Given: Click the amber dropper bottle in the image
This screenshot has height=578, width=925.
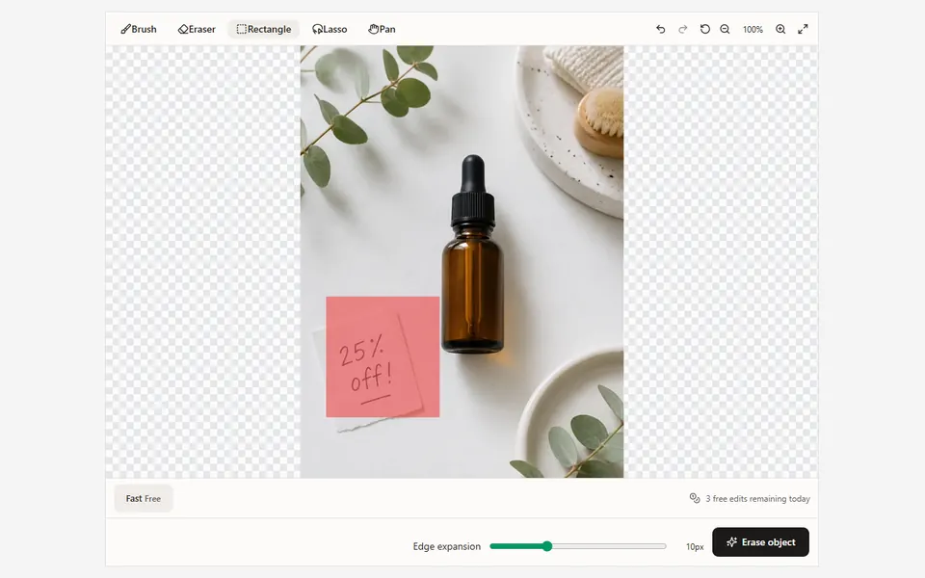Looking at the screenshot, I should [472, 254].
